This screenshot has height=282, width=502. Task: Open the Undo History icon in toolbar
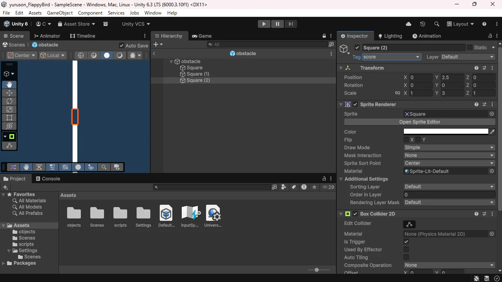tap(423, 24)
